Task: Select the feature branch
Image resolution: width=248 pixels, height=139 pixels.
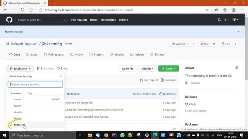Action: pyautogui.click(x=35, y=119)
